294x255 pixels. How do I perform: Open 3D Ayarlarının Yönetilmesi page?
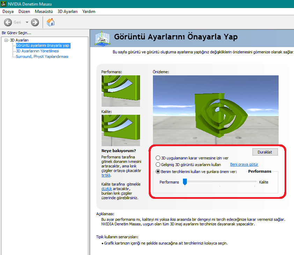pos(37,51)
